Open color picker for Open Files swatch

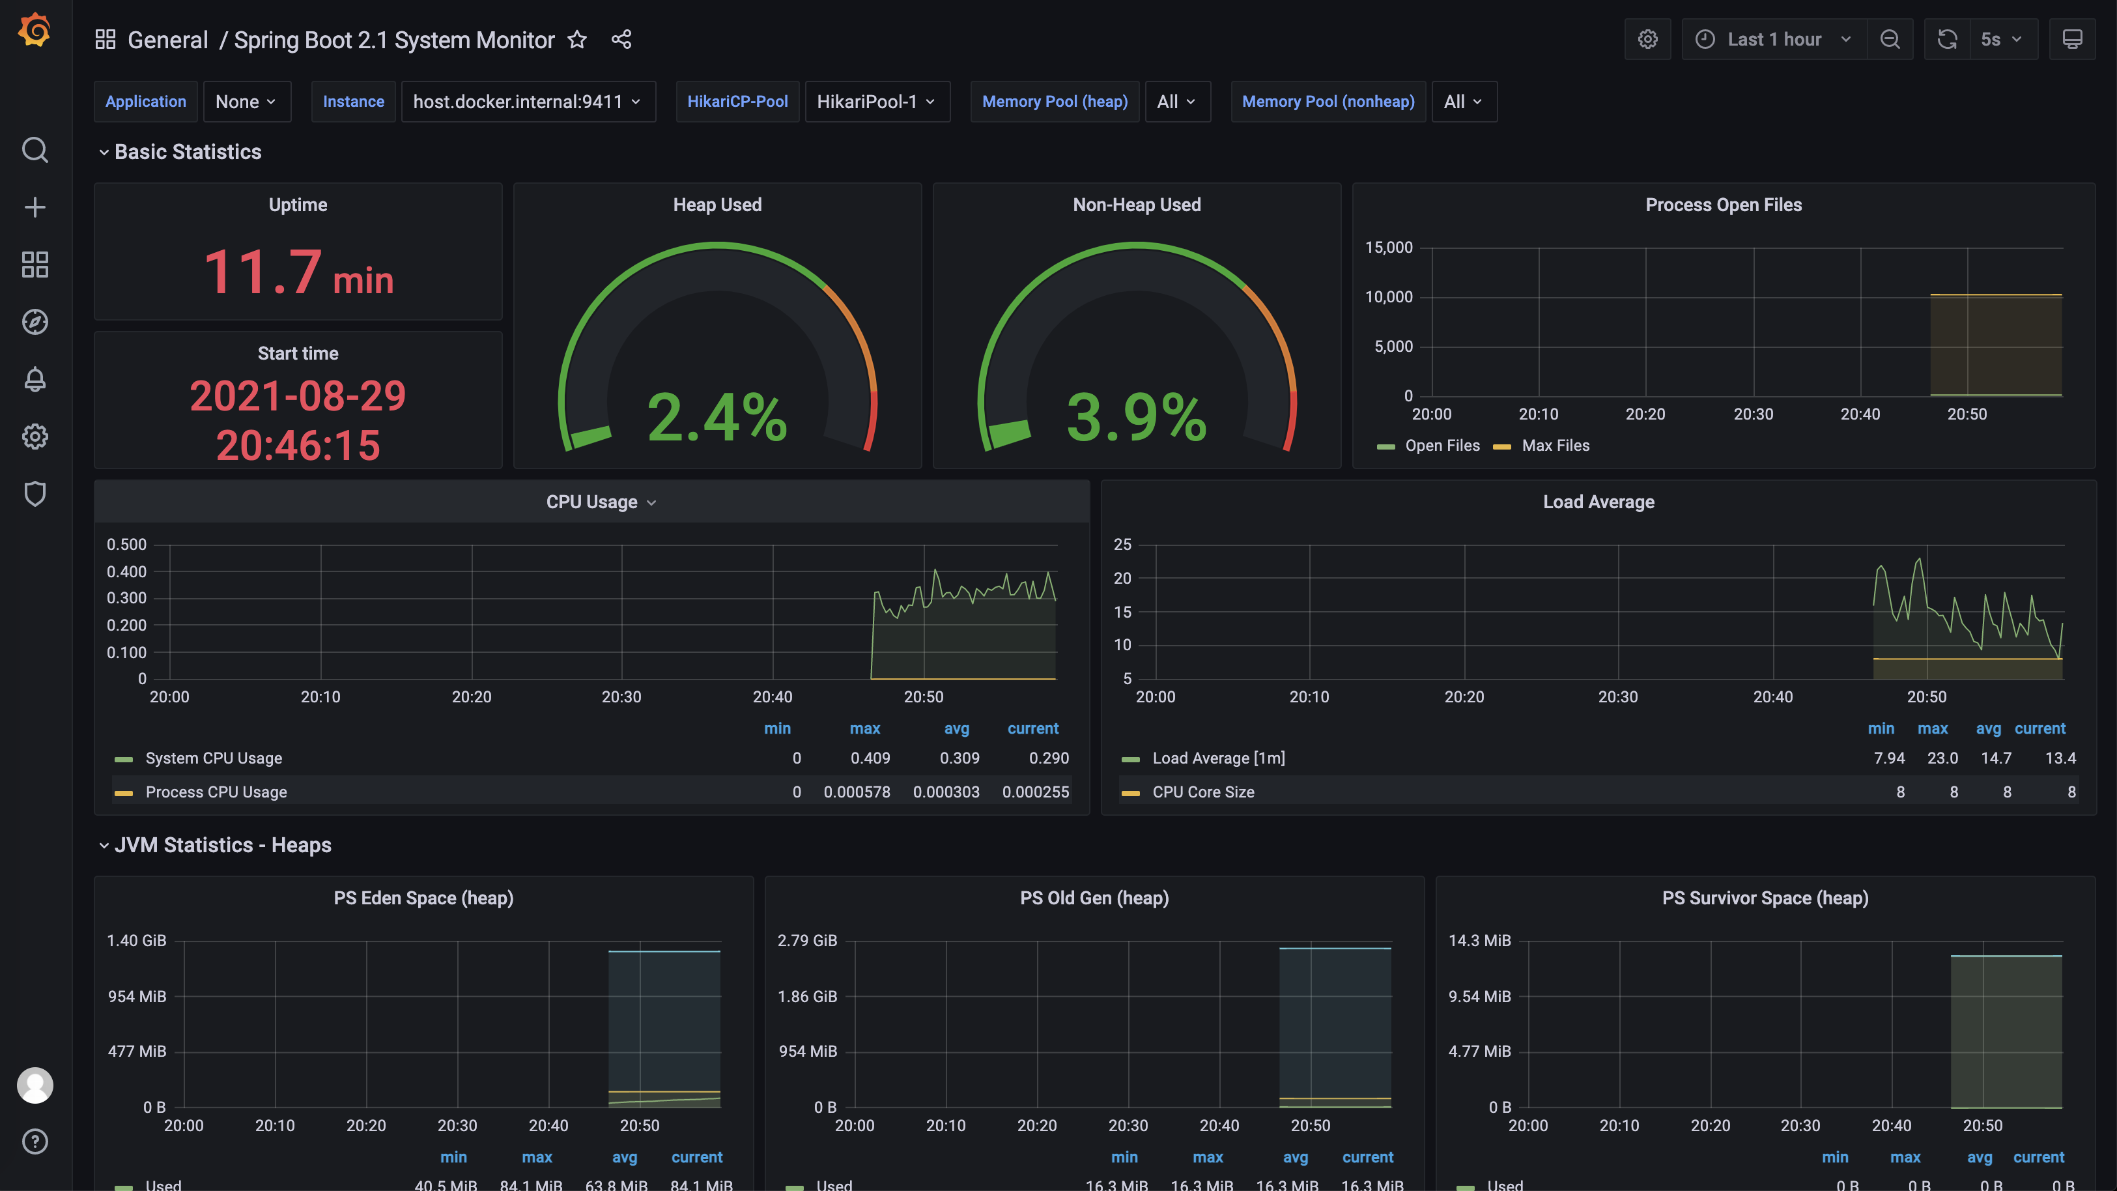(1385, 446)
